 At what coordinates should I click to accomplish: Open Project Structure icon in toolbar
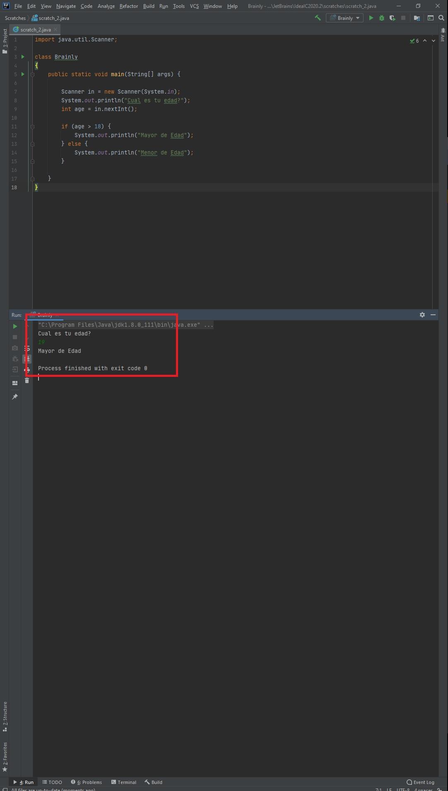click(x=417, y=18)
